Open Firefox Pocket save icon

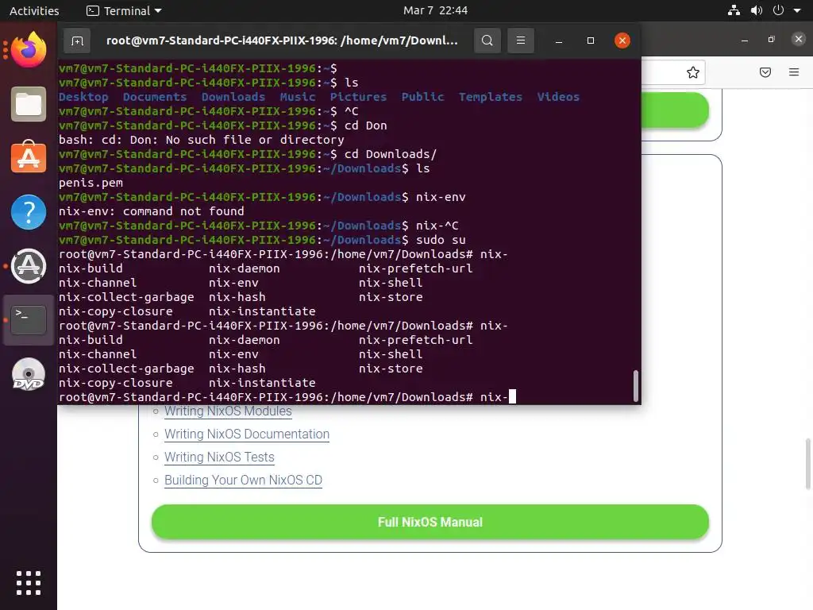[765, 72]
